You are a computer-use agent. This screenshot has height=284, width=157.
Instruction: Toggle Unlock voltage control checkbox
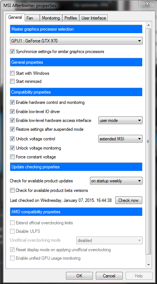[12, 139]
